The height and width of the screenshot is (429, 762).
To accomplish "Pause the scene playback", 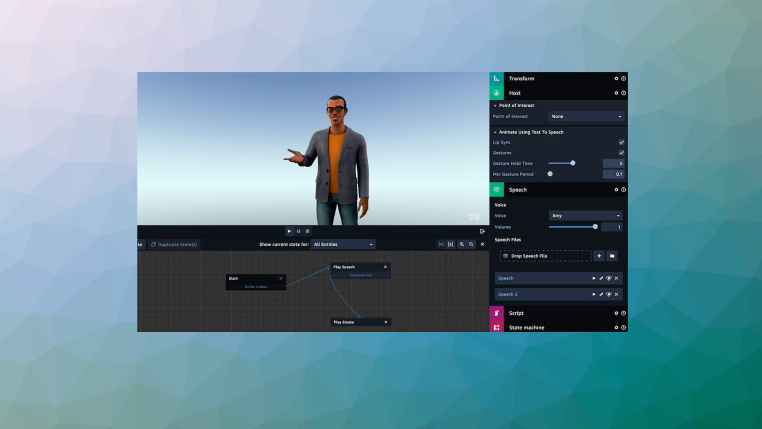I will pos(299,231).
